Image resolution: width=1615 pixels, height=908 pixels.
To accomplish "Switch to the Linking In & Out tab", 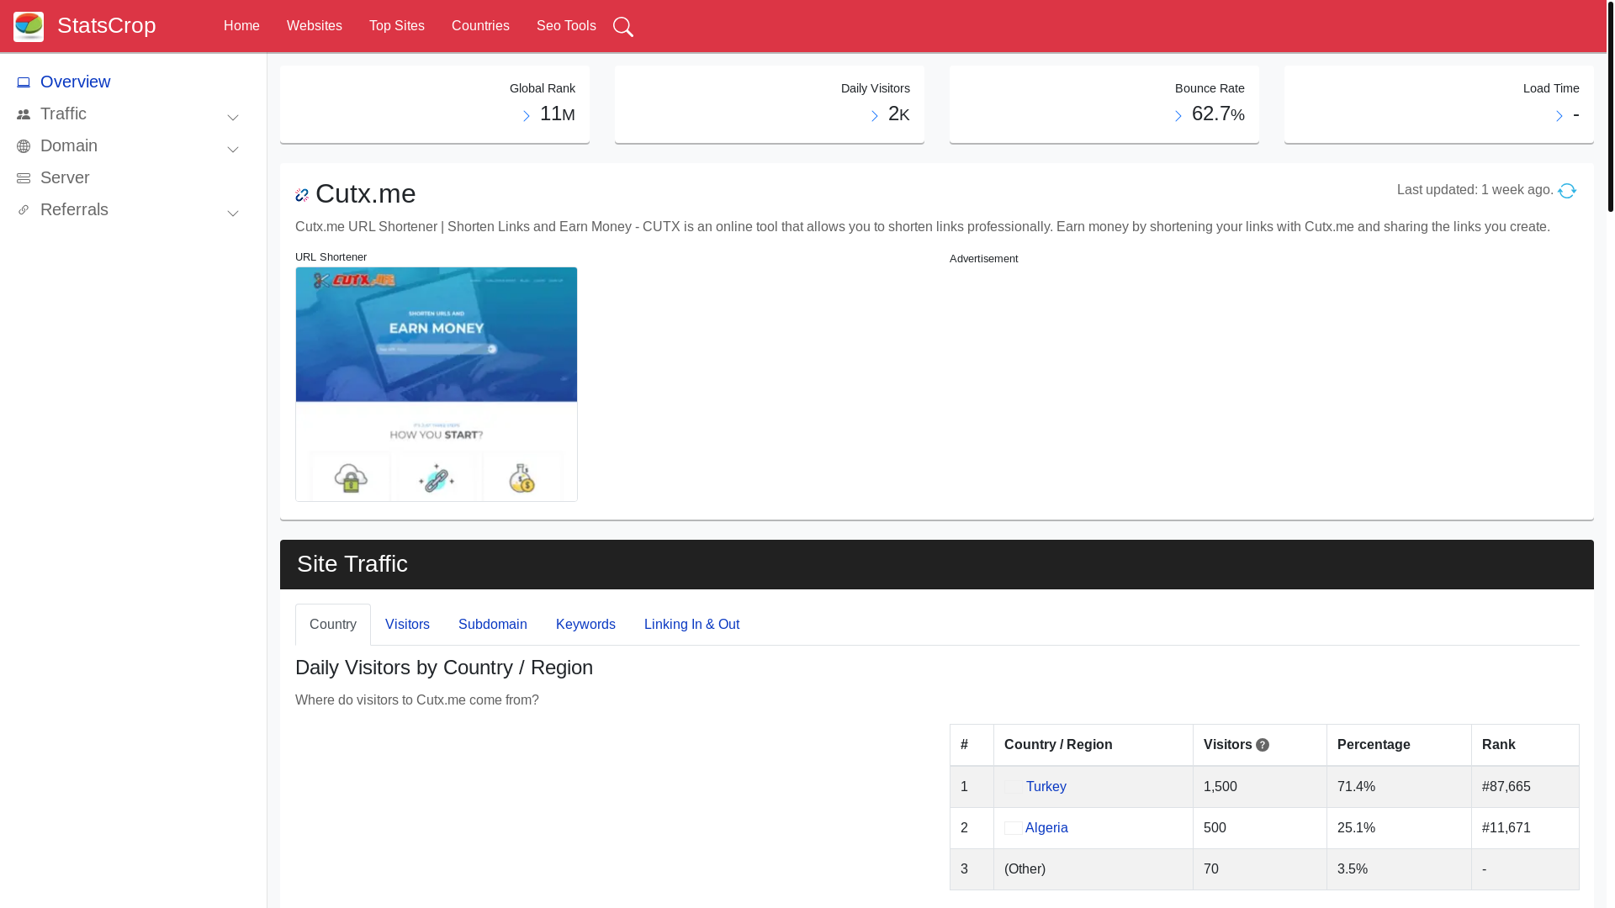I will click(691, 625).
